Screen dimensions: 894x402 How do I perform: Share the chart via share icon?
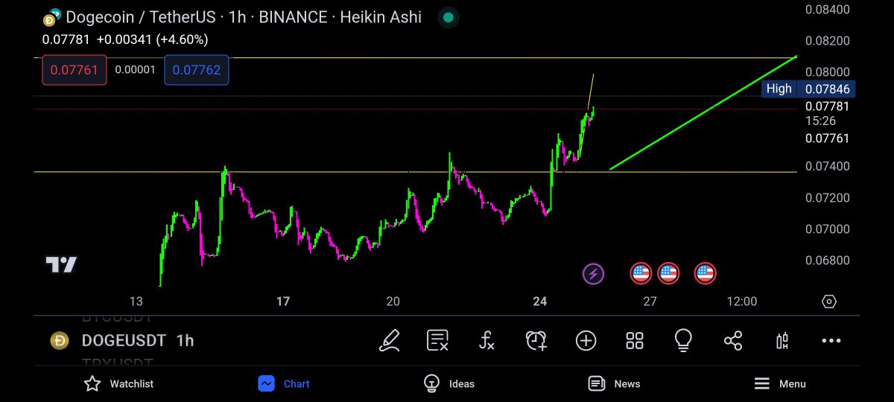(x=733, y=340)
